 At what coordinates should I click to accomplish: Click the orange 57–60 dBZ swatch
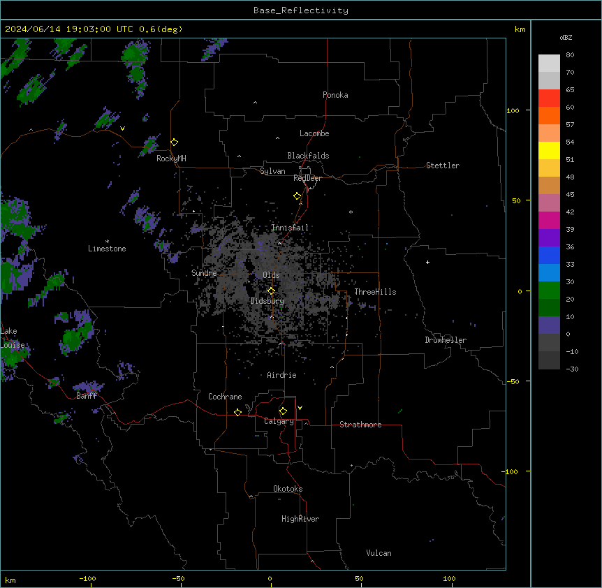tap(549, 115)
